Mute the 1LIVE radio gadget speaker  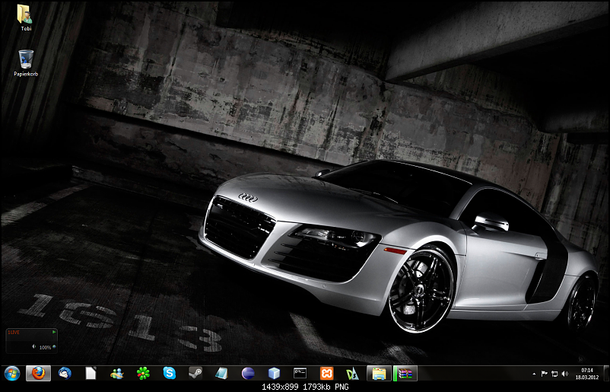33,346
